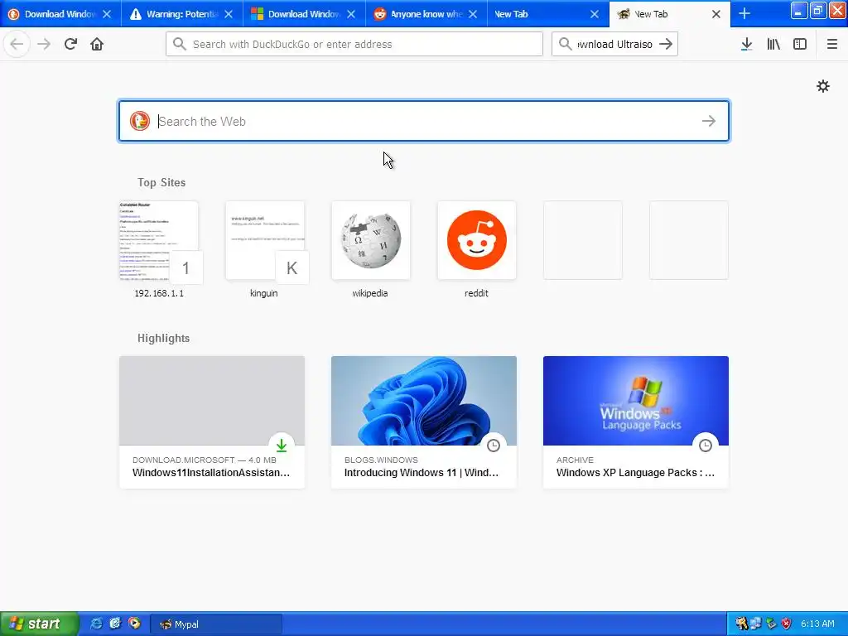Close the Warning: Potential tab
Image resolution: width=848 pixels, height=636 pixels.
[229, 14]
